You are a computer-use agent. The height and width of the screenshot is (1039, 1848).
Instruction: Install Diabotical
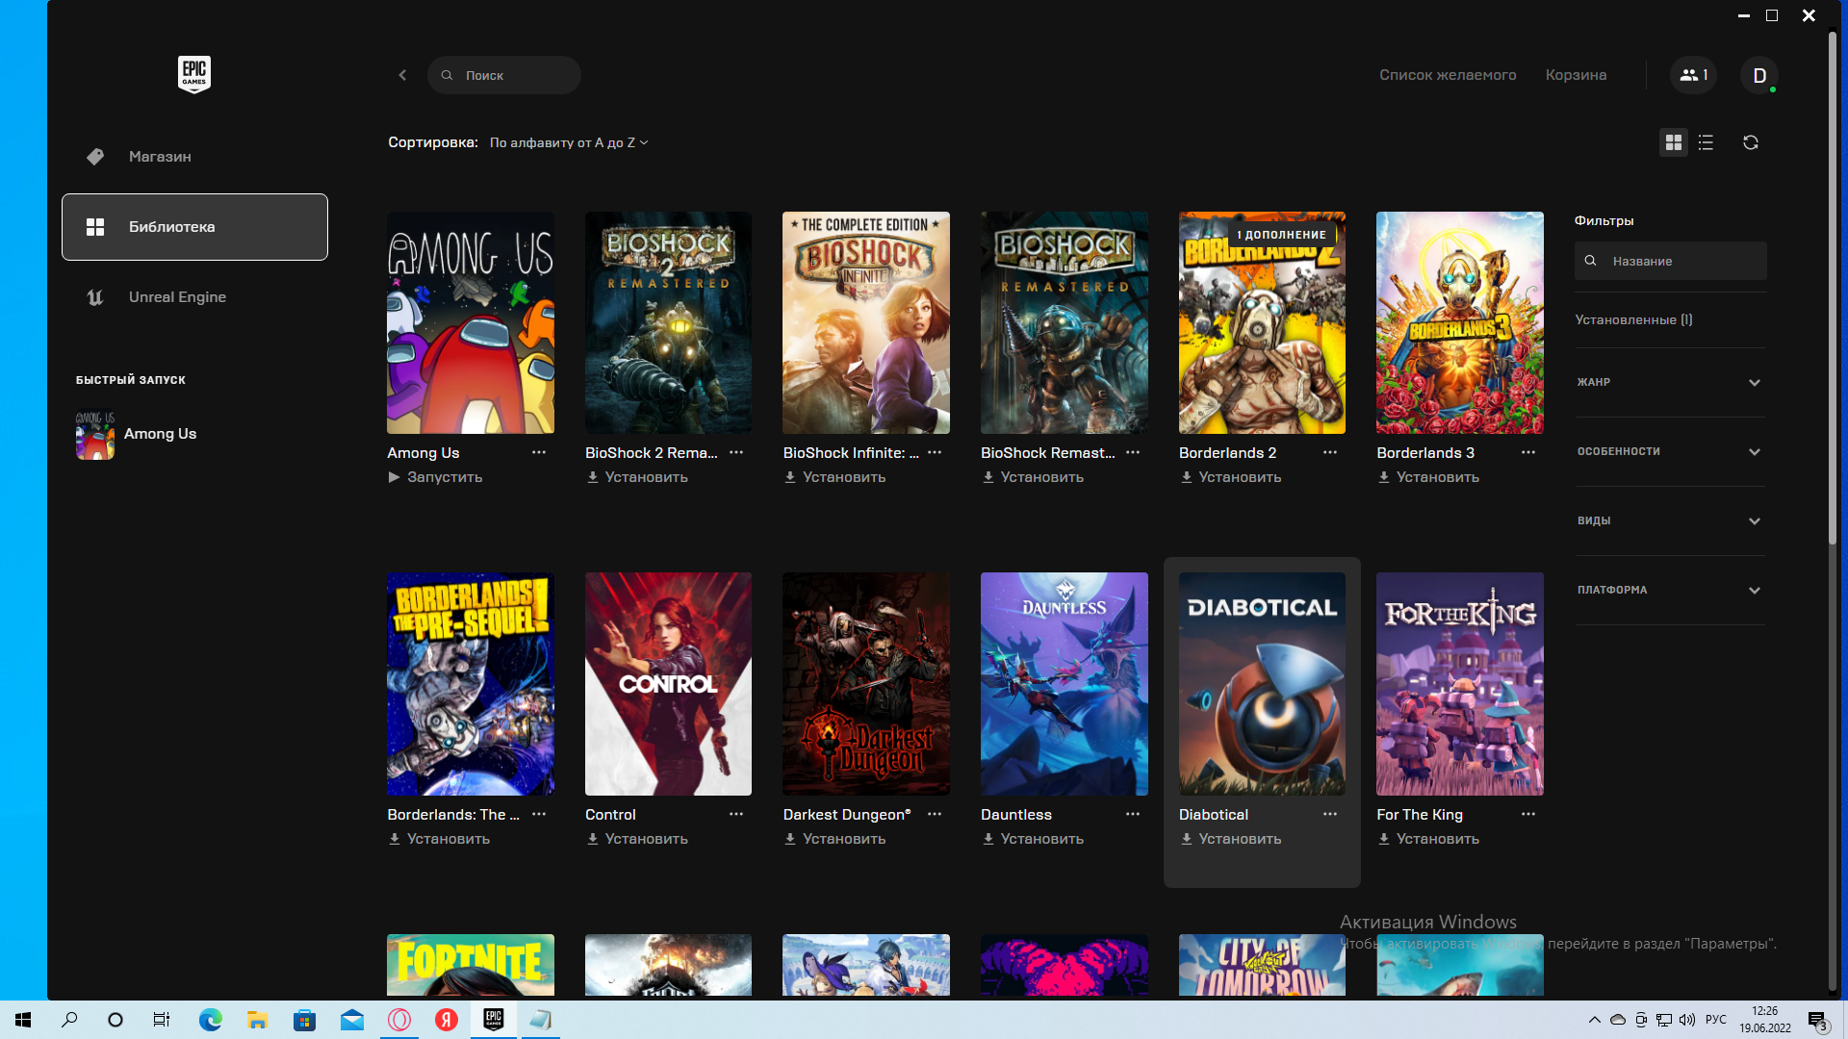[x=1231, y=839]
